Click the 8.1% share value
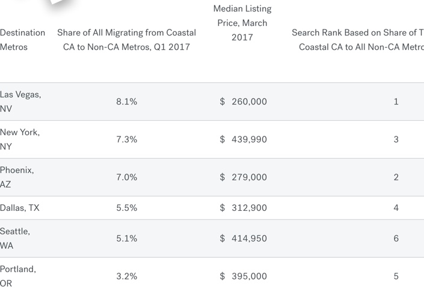 click(126, 102)
